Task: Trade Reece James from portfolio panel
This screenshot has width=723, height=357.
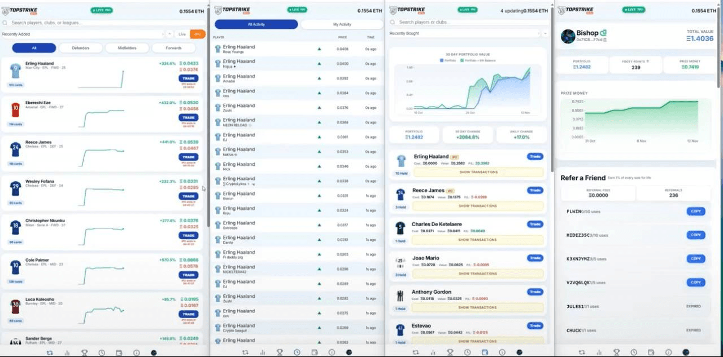Action: coord(535,191)
